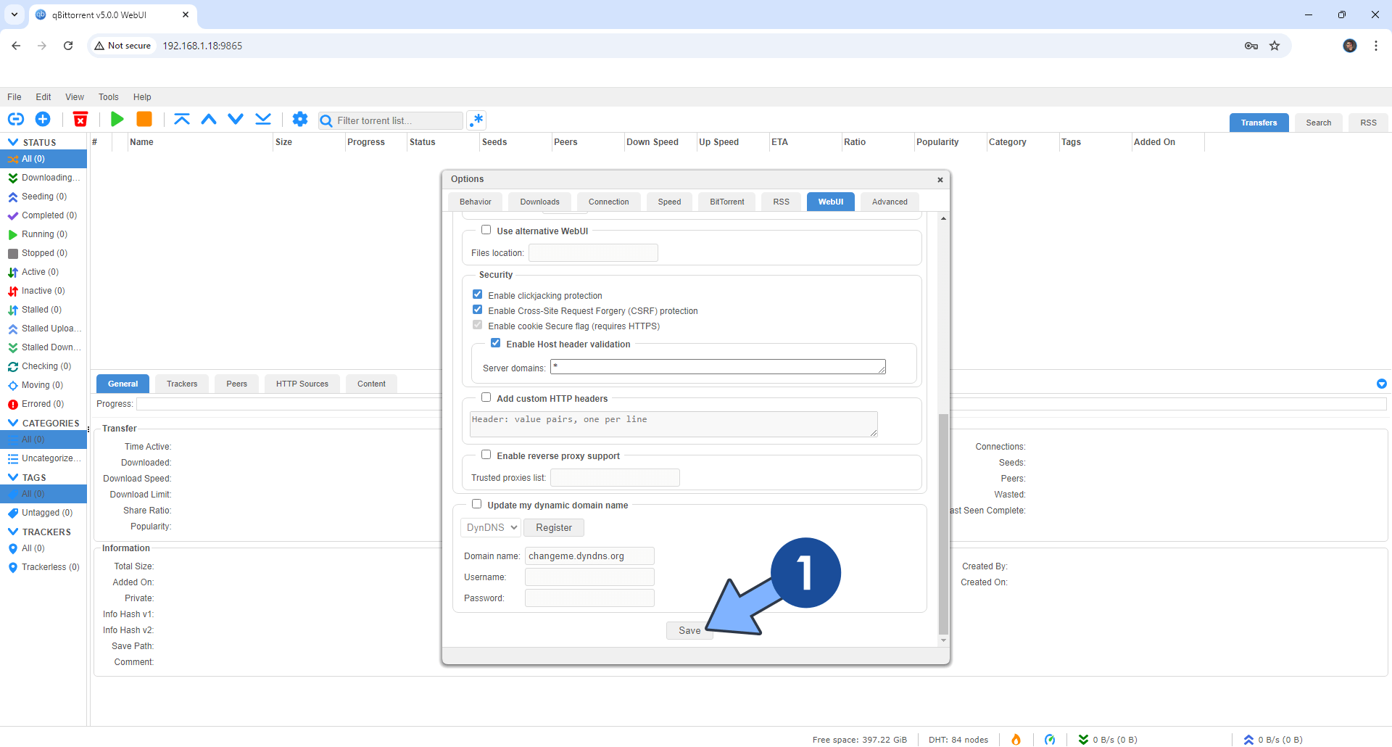Open the browser tab search dropdown
Viewport: 1392px width, 747px height.
click(x=14, y=15)
